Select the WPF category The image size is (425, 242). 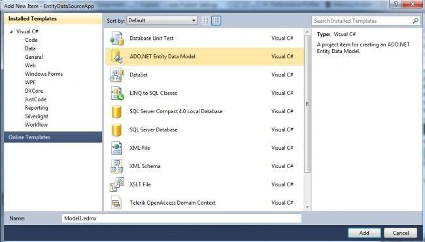click(x=30, y=82)
